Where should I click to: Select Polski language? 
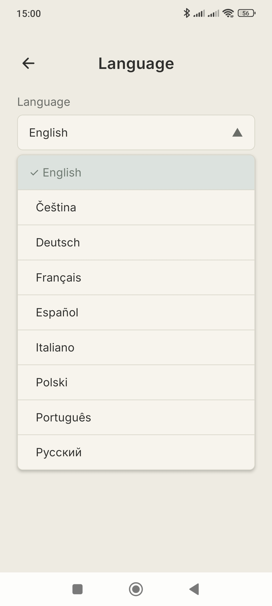(x=136, y=382)
